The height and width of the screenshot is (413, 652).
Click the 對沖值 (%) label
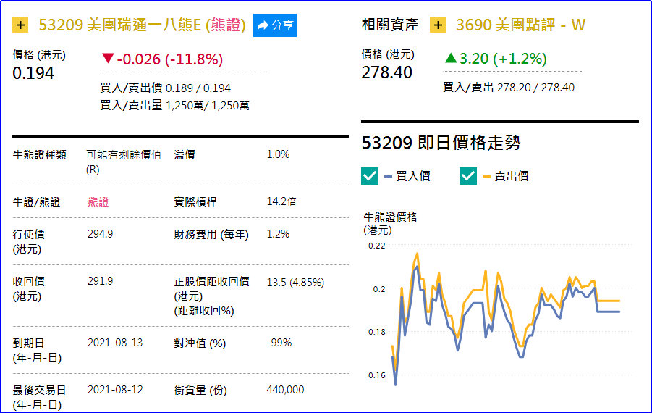(x=200, y=343)
